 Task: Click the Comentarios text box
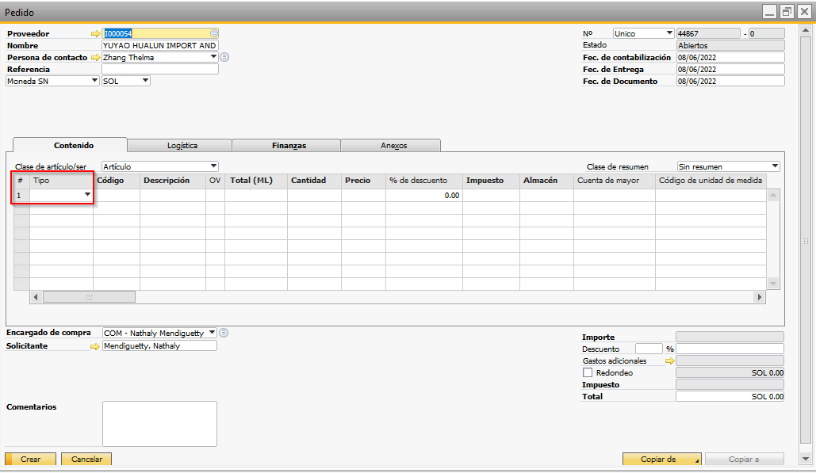point(159,424)
